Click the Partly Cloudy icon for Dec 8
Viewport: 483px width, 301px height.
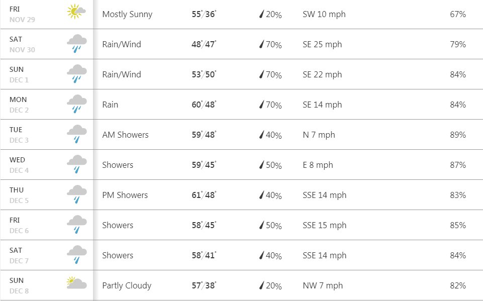76,282
